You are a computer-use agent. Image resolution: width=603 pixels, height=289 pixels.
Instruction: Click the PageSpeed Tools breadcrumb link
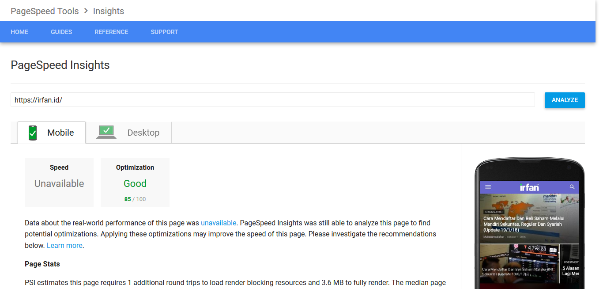click(x=45, y=11)
